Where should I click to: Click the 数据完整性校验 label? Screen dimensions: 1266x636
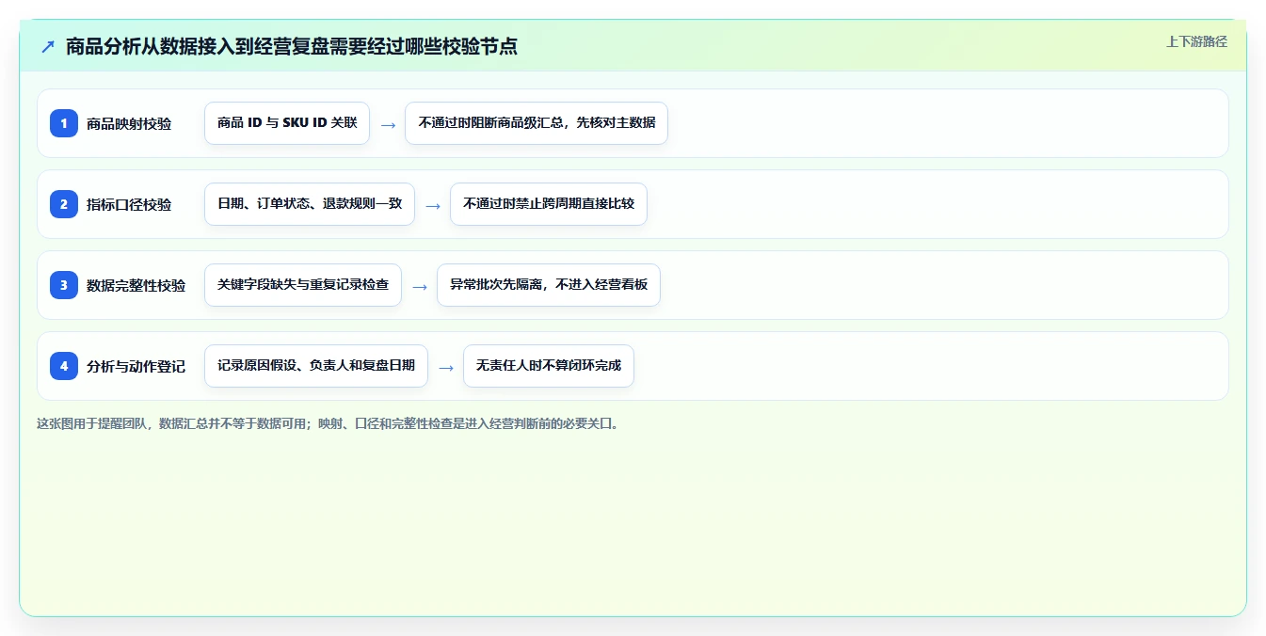click(x=136, y=286)
